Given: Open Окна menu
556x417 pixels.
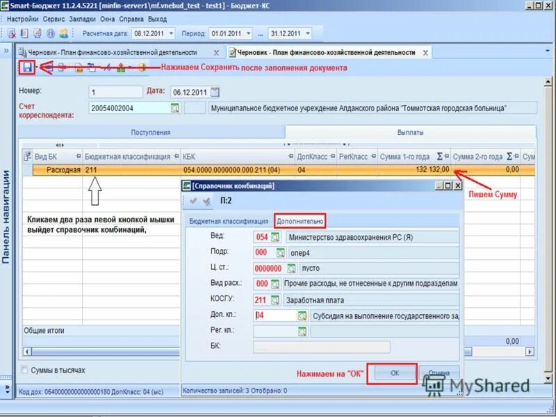Looking at the screenshot, I should pos(107,19).
